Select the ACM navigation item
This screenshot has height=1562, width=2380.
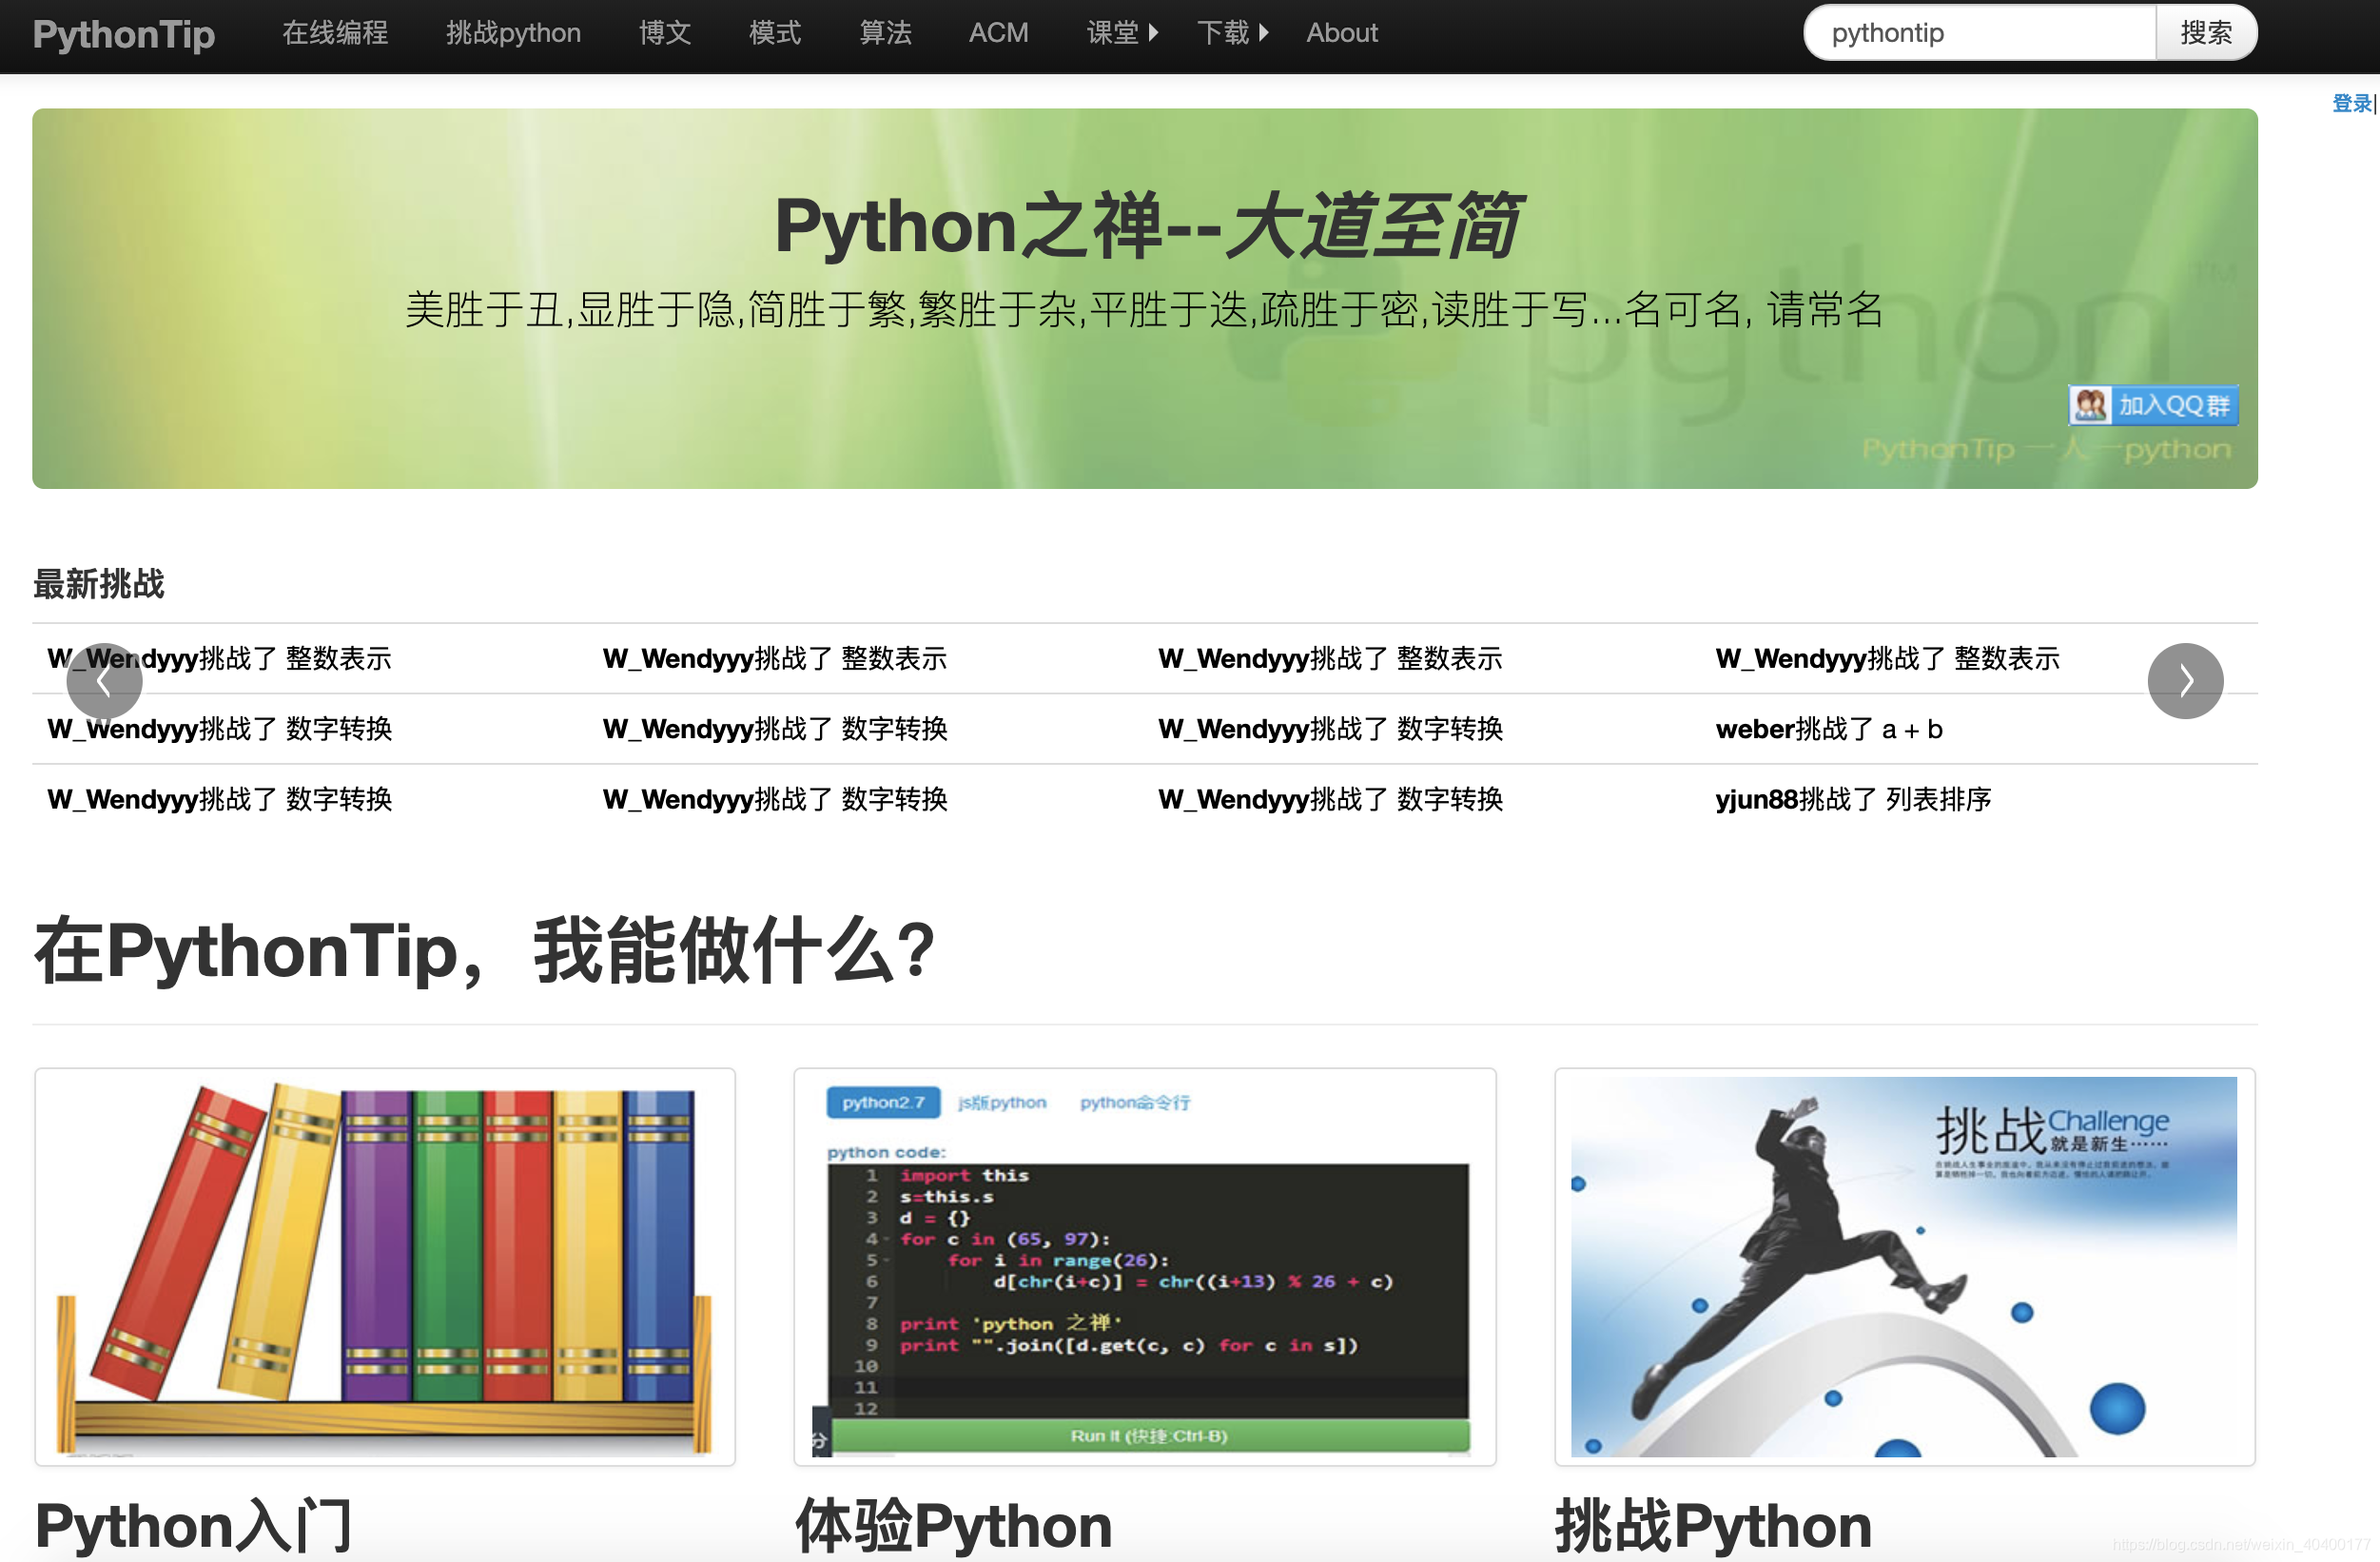998,33
